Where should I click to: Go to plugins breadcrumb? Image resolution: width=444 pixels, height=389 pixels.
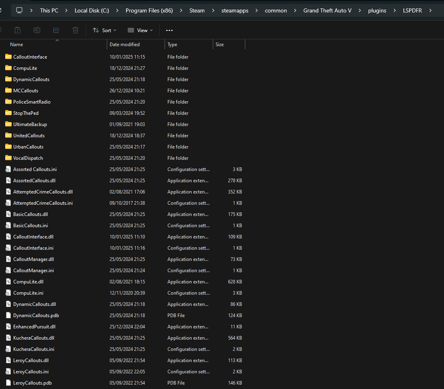click(377, 10)
